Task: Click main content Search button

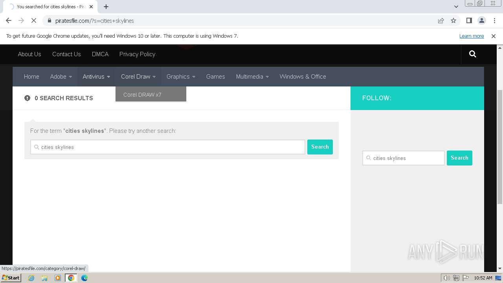Action: [x=320, y=147]
